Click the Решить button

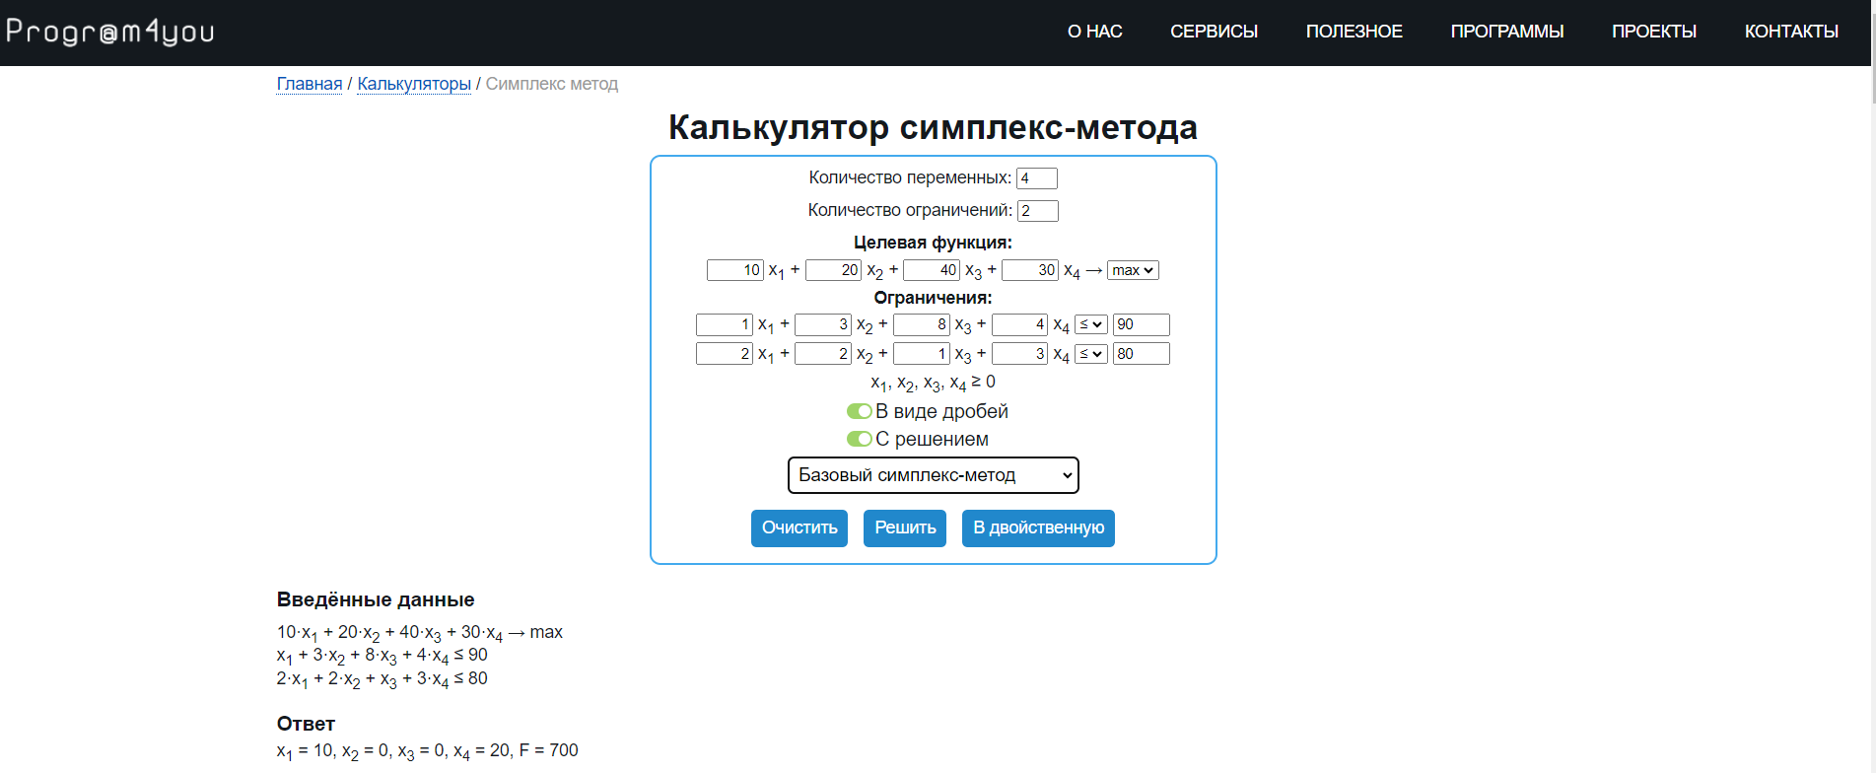coord(905,528)
